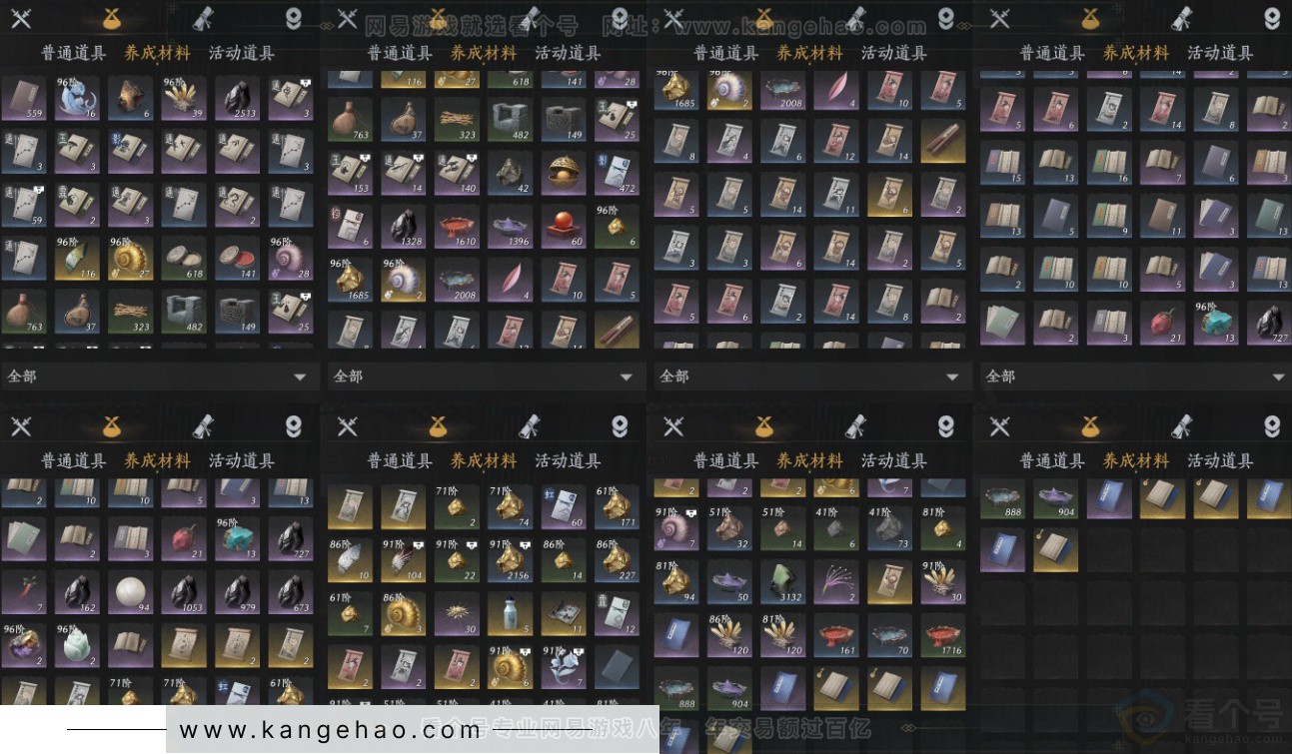Open the 全部 dropdown arrow in the top-right panel
Image resolution: width=1292 pixels, height=754 pixels.
click(1278, 377)
